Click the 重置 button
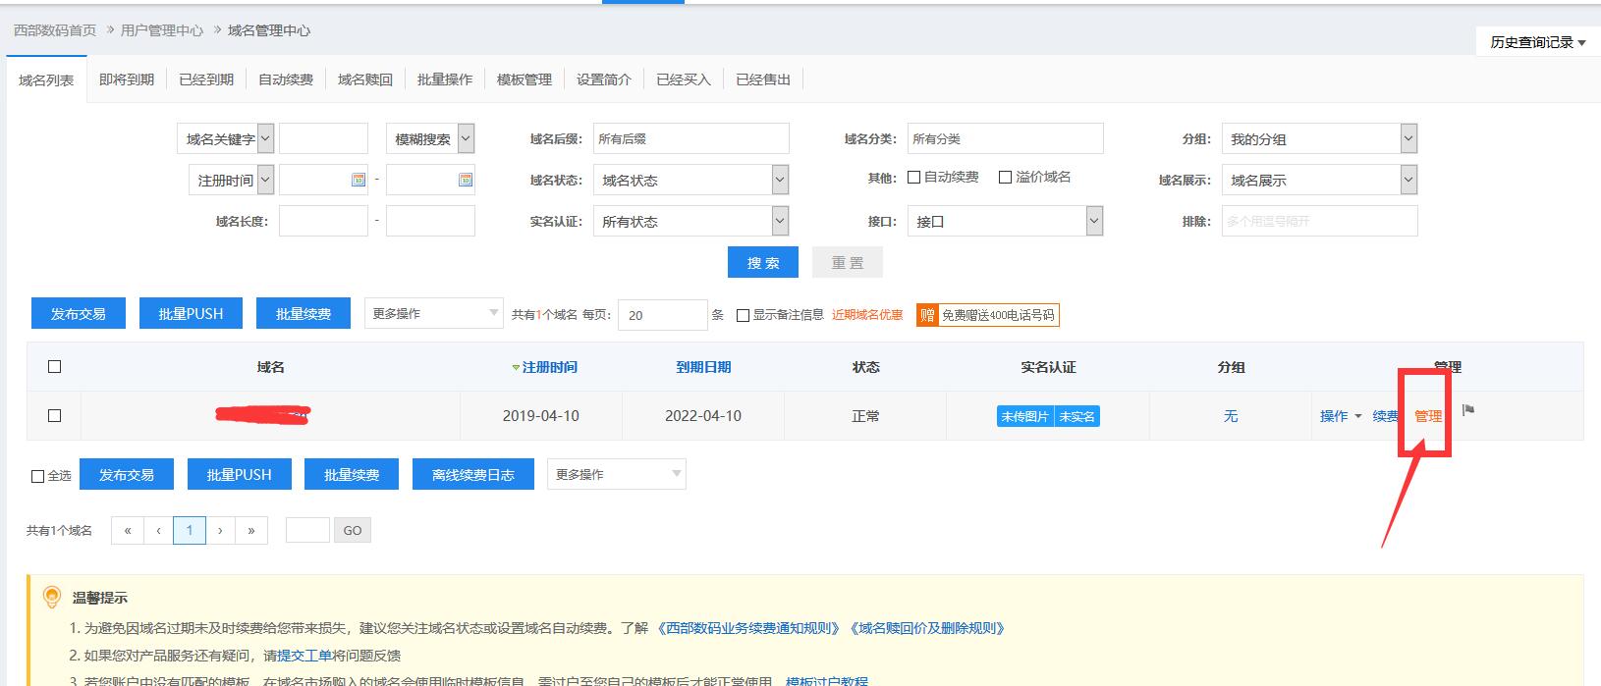The width and height of the screenshot is (1601, 686). [848, 262]
